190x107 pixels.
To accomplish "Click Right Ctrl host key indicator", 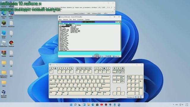I will (x=117, y=56).
